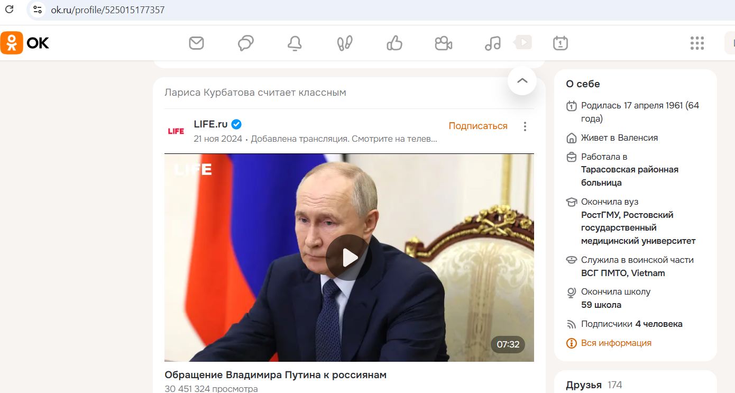Open the calendar icon in top bar

[560, 43]
